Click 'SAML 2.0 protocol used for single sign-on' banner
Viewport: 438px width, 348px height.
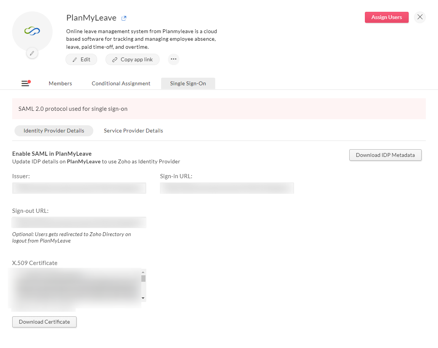(219, 109)
